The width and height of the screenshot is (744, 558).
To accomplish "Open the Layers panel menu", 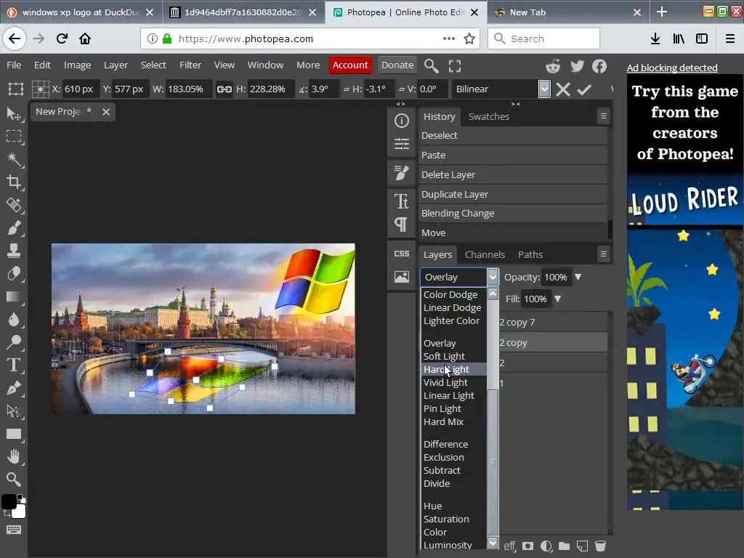I will pos(603,254).
